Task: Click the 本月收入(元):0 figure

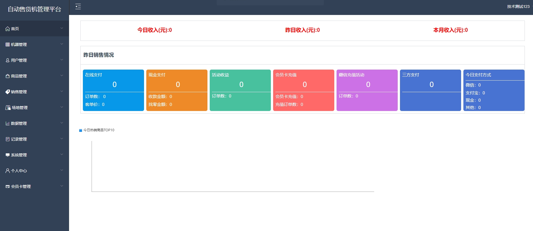Action: (450, 30)
